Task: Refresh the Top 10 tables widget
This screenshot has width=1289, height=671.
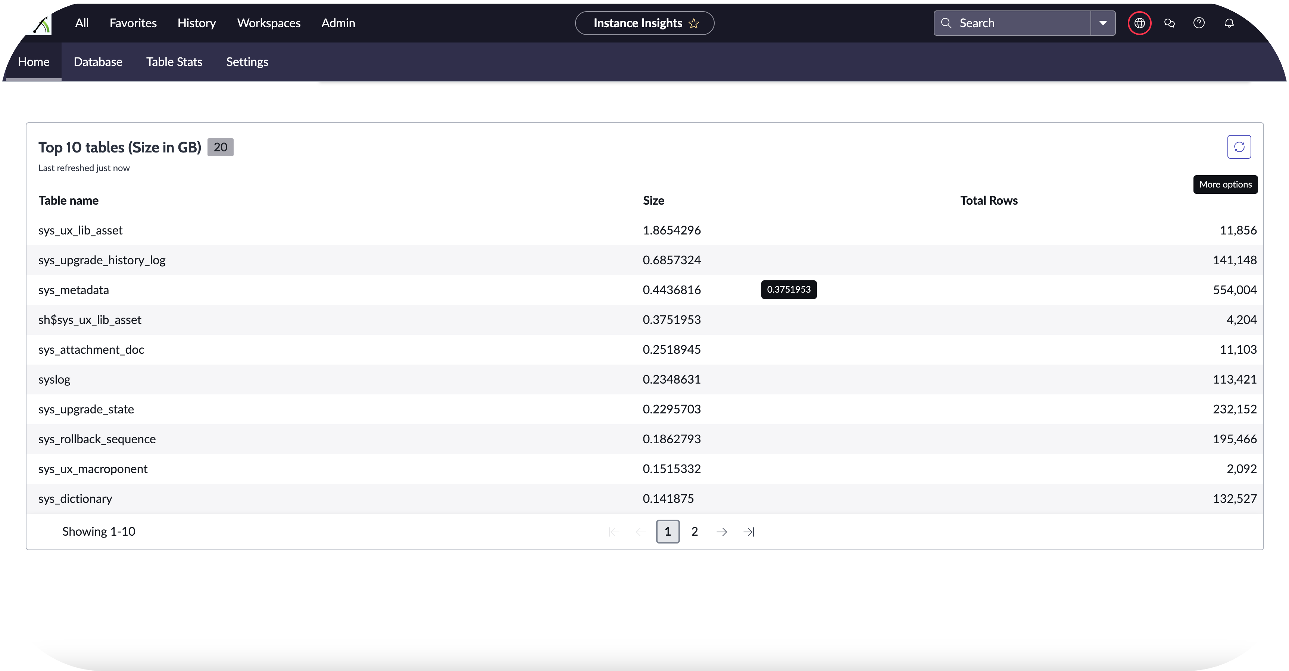Action: click(x=1239, y=147)
